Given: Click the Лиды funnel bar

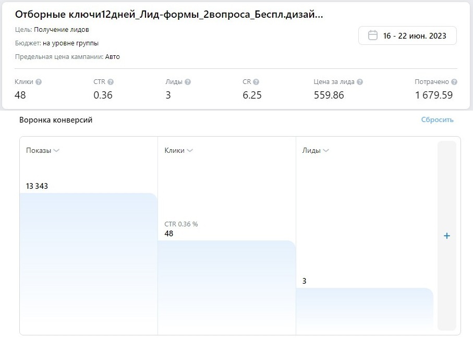Looking at the screenshot, I should [365, 311].
